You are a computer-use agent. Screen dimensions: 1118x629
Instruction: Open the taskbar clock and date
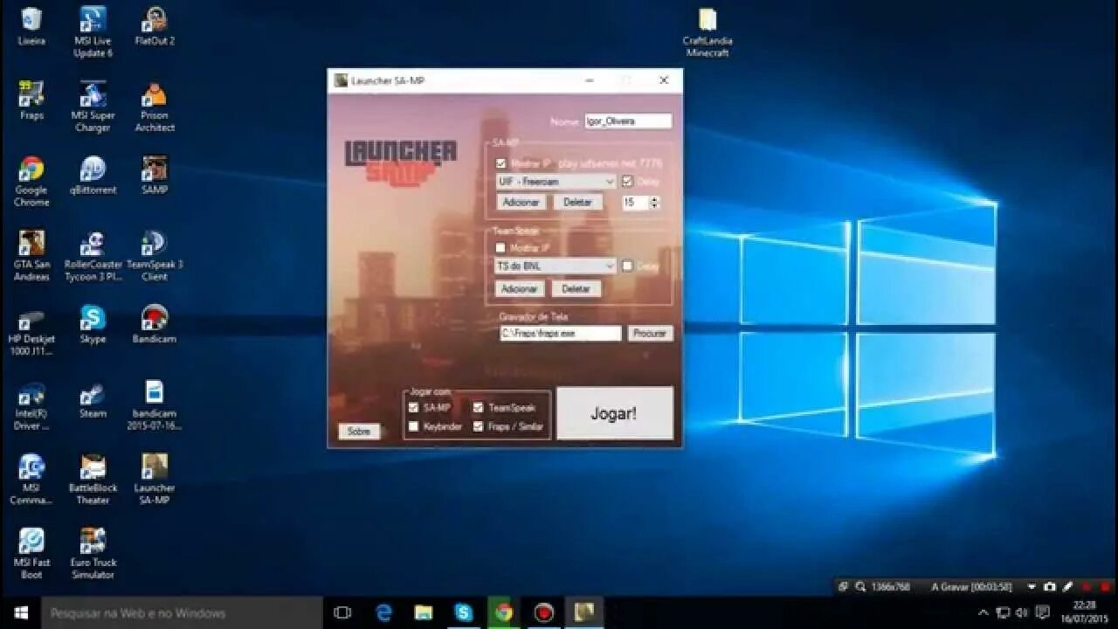(x=1084, y=612)
